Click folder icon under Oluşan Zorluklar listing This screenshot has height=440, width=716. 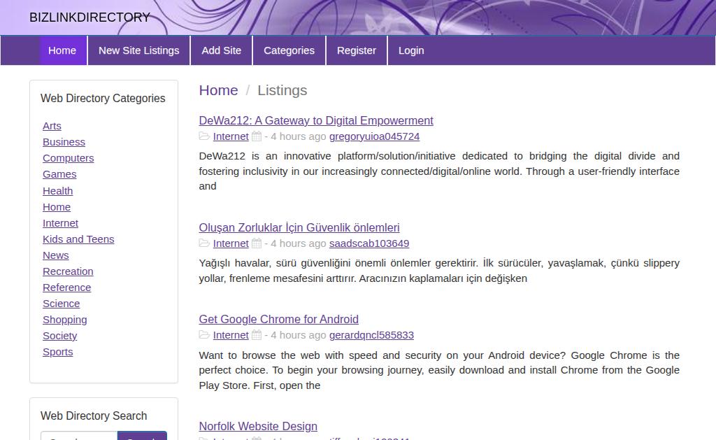204,243
